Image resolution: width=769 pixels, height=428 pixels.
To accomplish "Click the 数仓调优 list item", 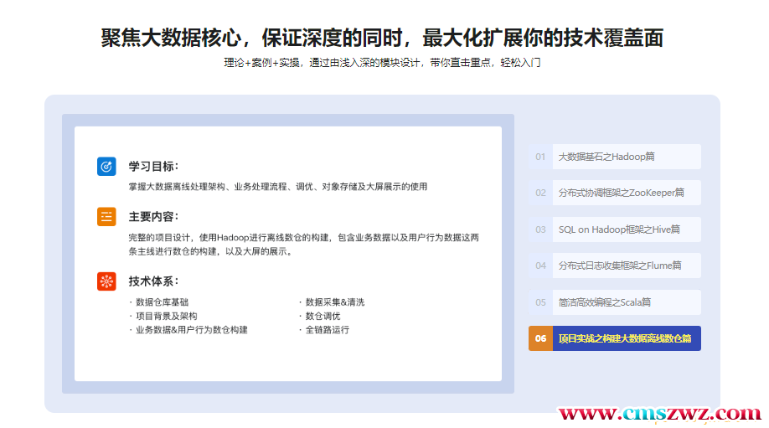I will click(323, 316).
